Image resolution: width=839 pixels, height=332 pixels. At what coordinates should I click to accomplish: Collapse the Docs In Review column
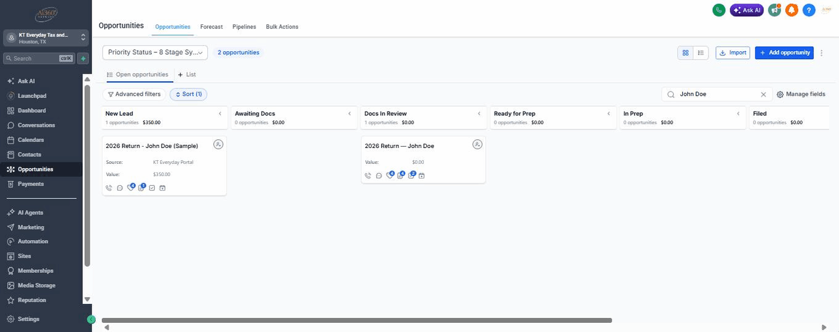(479, 114)
